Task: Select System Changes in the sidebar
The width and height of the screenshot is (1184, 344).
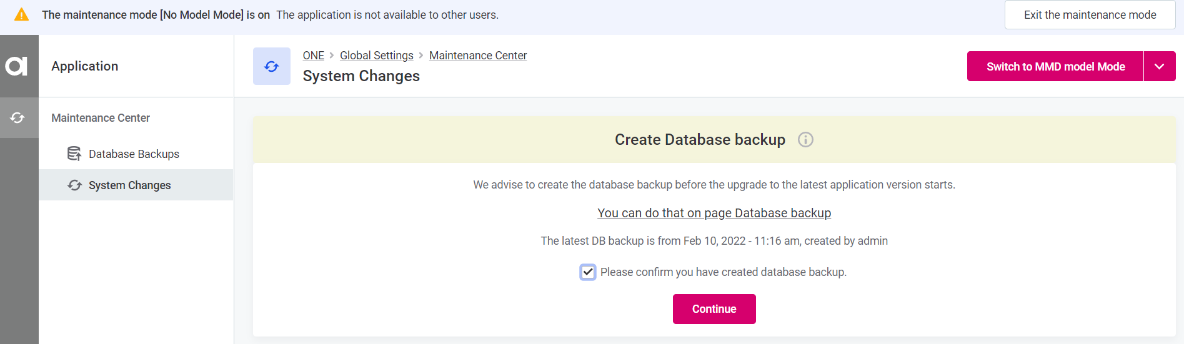Action: click(129, 185)
